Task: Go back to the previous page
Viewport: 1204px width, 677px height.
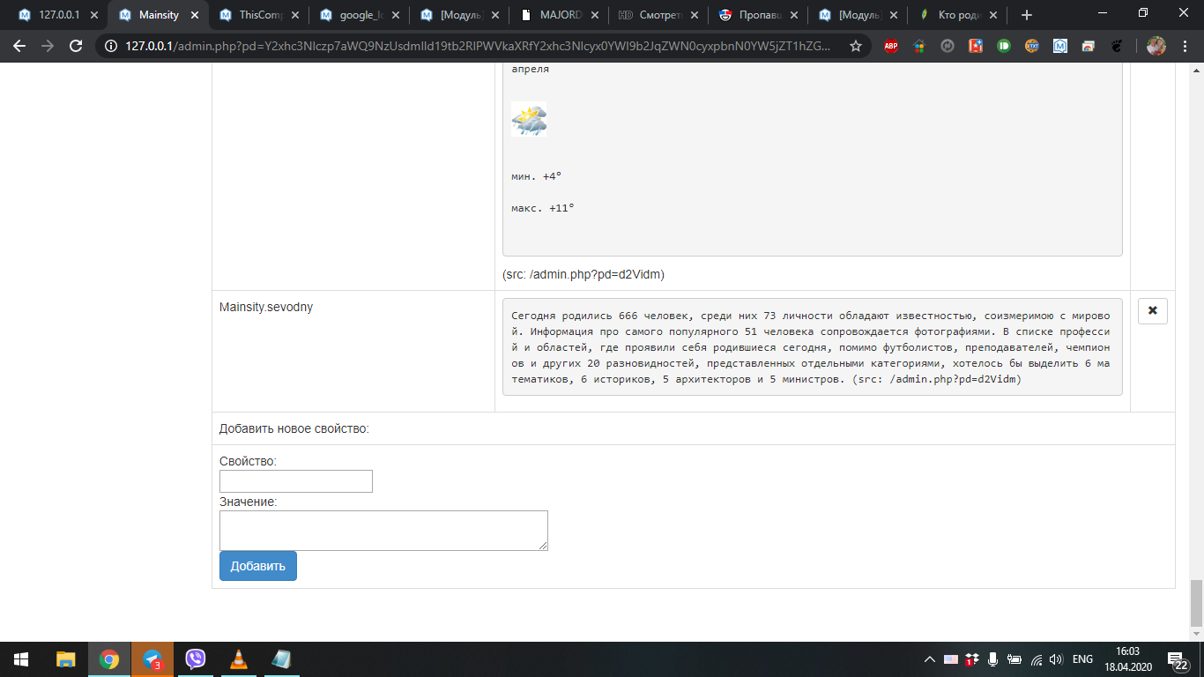Action: [x=19, y=46]
